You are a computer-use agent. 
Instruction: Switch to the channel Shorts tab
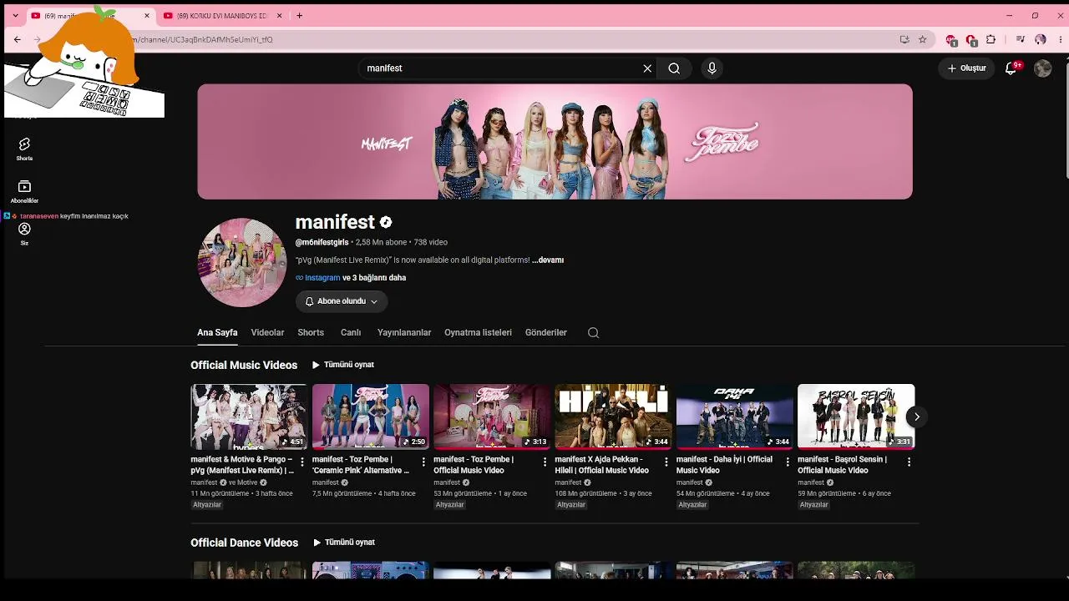(x=311, y=332)
